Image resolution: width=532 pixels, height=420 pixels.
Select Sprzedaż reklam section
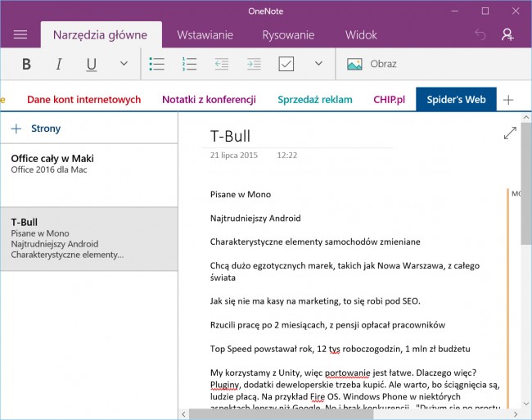315,99
